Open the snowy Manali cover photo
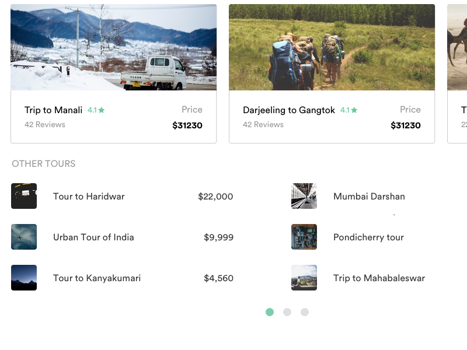The width and height of the screenshot is (467, 350). (114, 47)
